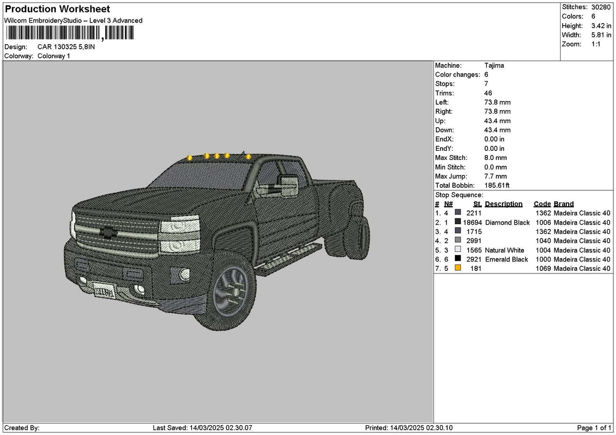Click the dark gray swatch in stop 1
The height and width of the screenshot is (435, 616).
[x=458, y=213]
